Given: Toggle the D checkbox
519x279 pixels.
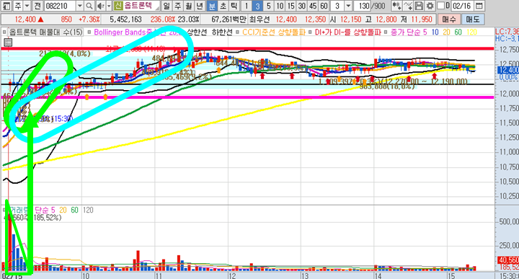Looking at the screenshot, I should pos(440,6).
